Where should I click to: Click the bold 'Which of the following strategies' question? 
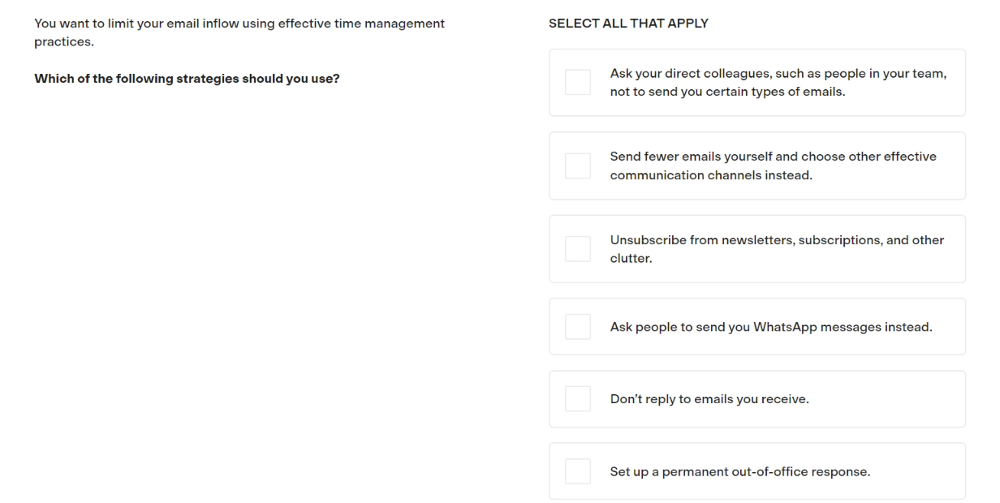187,79
